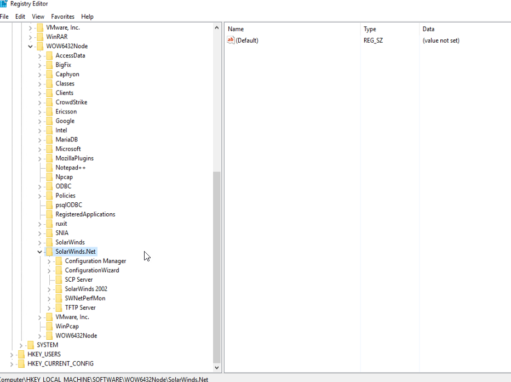The height and width of the screenshot is (382, 511).
Task: Expand the SolarWinds 2002 key
Action: point(49,289)
